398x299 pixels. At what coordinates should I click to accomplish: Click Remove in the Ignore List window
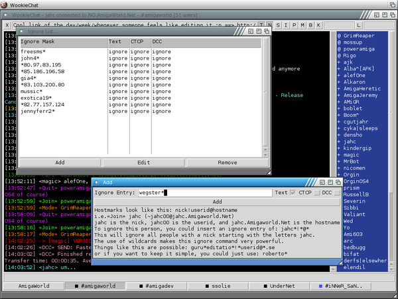tap(227, 161)
